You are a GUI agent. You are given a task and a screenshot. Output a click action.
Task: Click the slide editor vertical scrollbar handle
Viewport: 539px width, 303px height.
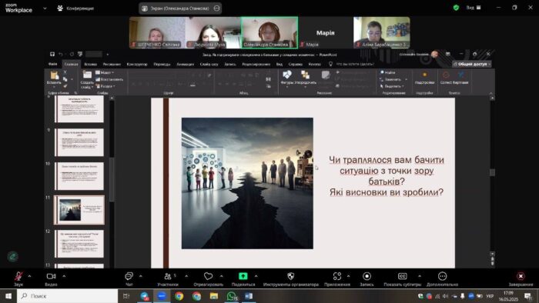492,172
